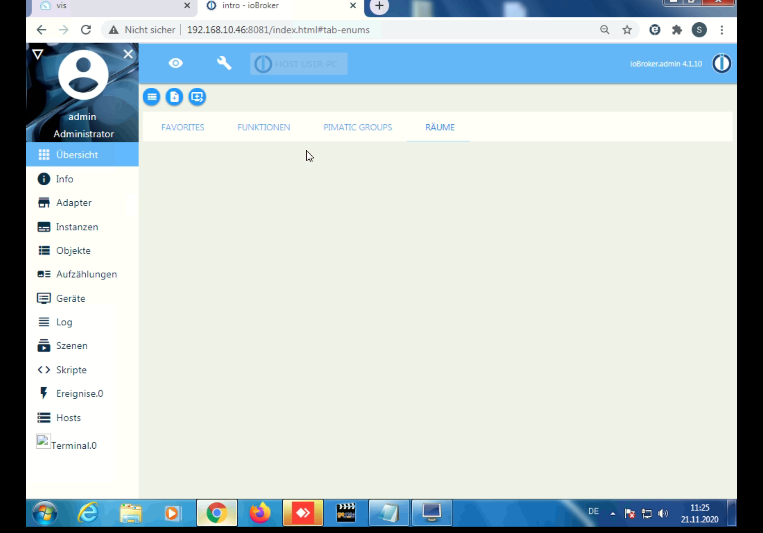This screenshot has height=533, width=763.
Task: Open Skripte in sidebar
Action: pos(71,370)
